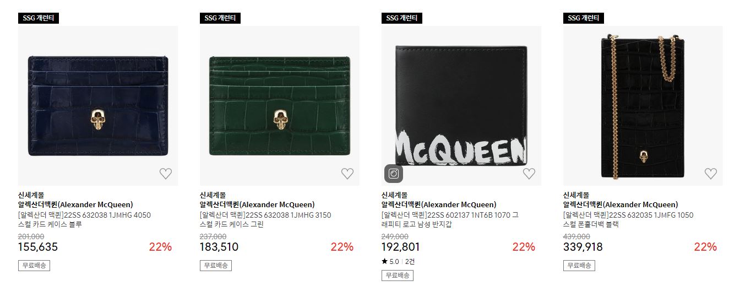This screenshot has width=729, height=286.
Task: Open product title ending 1JMHG 4050 블루
Action: pos(84,219)
